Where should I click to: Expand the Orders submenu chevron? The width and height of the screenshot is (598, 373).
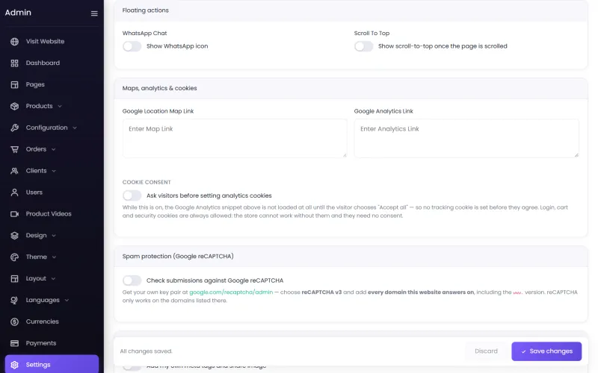click(53, 150)
